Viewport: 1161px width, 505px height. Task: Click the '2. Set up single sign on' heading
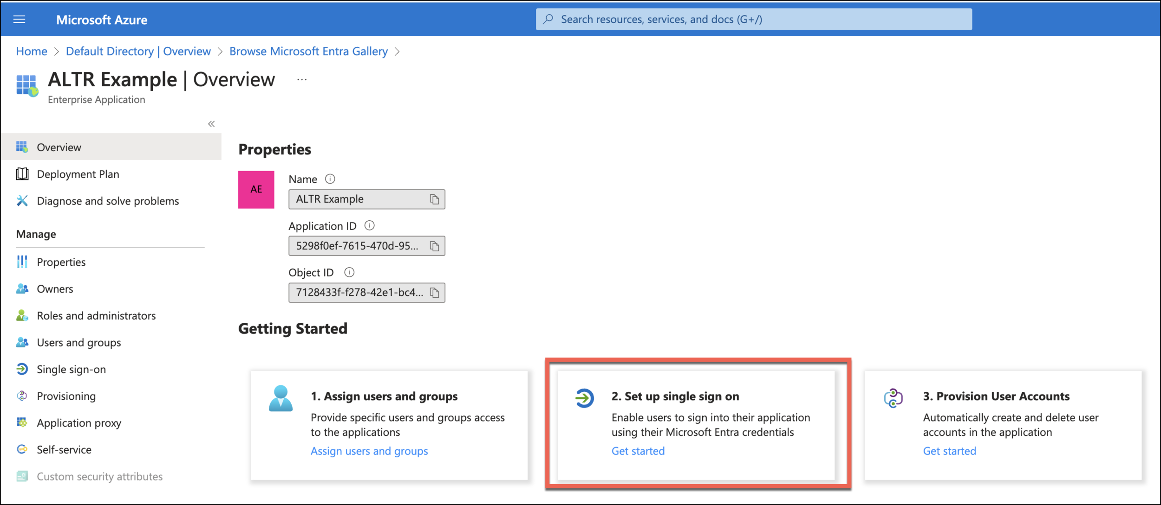pos(675,396)
